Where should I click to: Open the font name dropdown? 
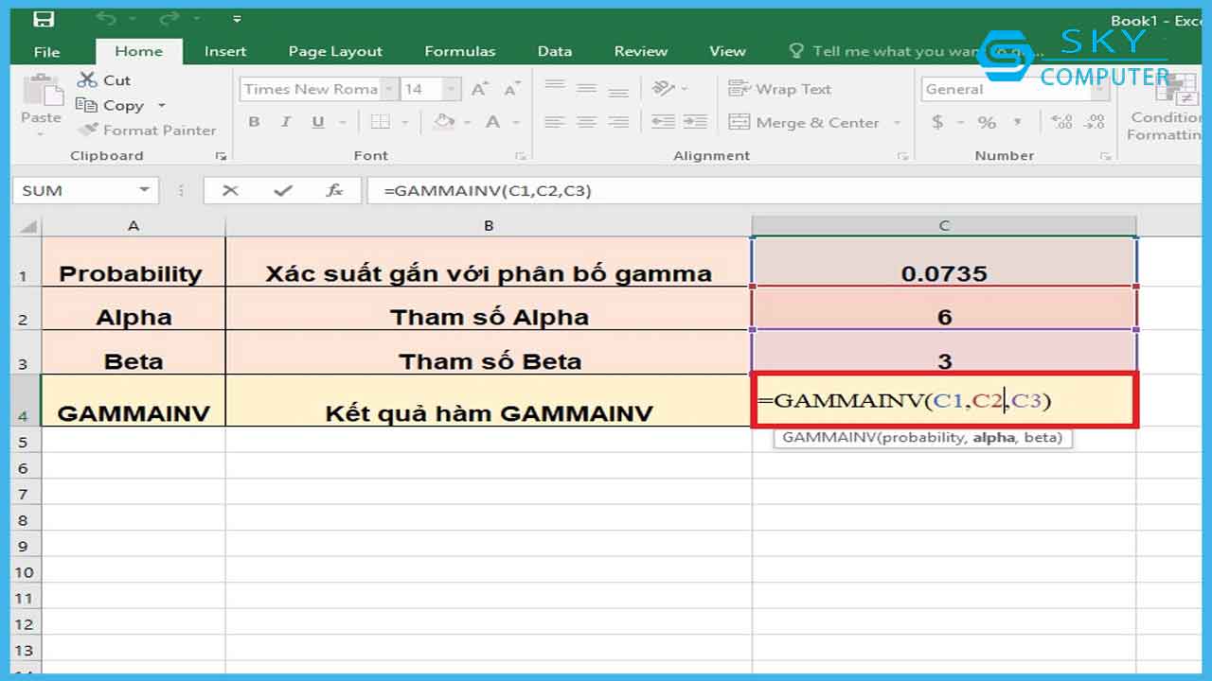(x=388, y=89)
